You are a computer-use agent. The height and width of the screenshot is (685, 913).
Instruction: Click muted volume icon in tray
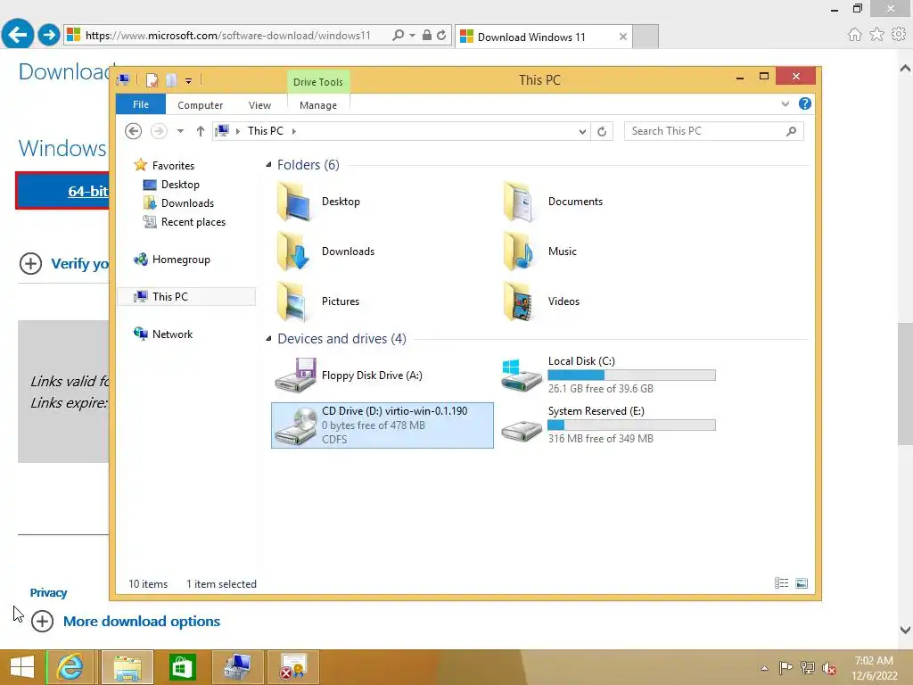(x=829, y=667)
